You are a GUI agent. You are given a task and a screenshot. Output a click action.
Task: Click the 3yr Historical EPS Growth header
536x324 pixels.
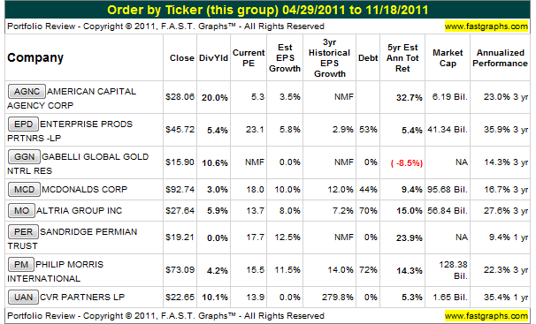(330, 58)
